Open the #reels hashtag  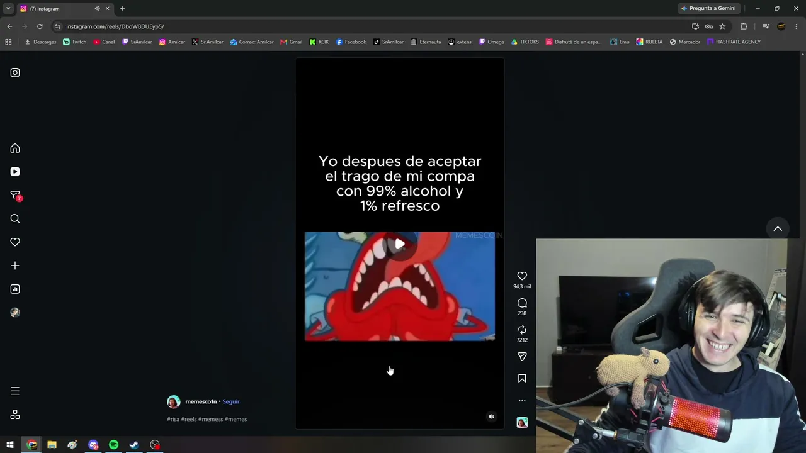click(x=189, y=419)
